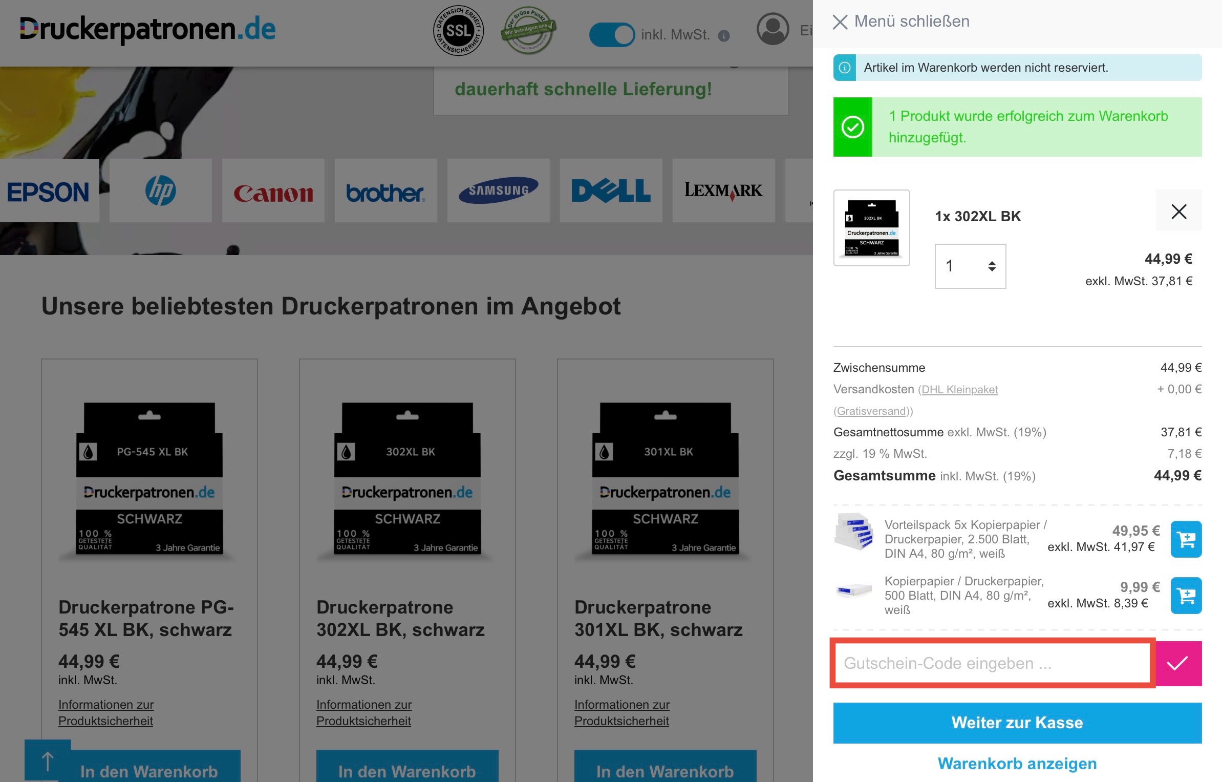This screenshot has height=782, width=1222.
Task: Open Gratisversand link
Action: 871,411
